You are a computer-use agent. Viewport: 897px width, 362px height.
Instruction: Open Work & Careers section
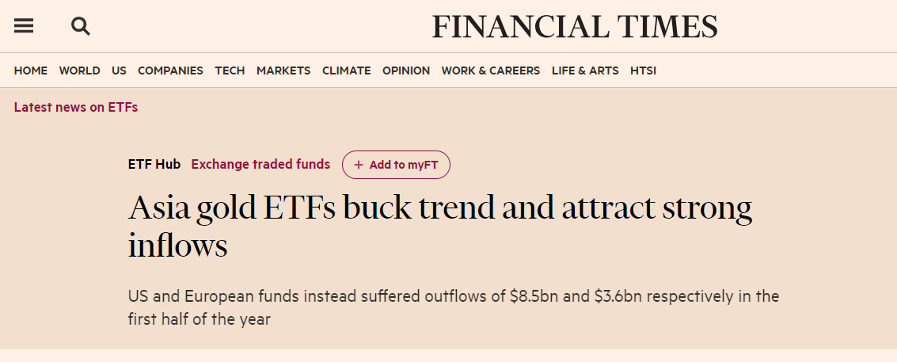point(490,70)
